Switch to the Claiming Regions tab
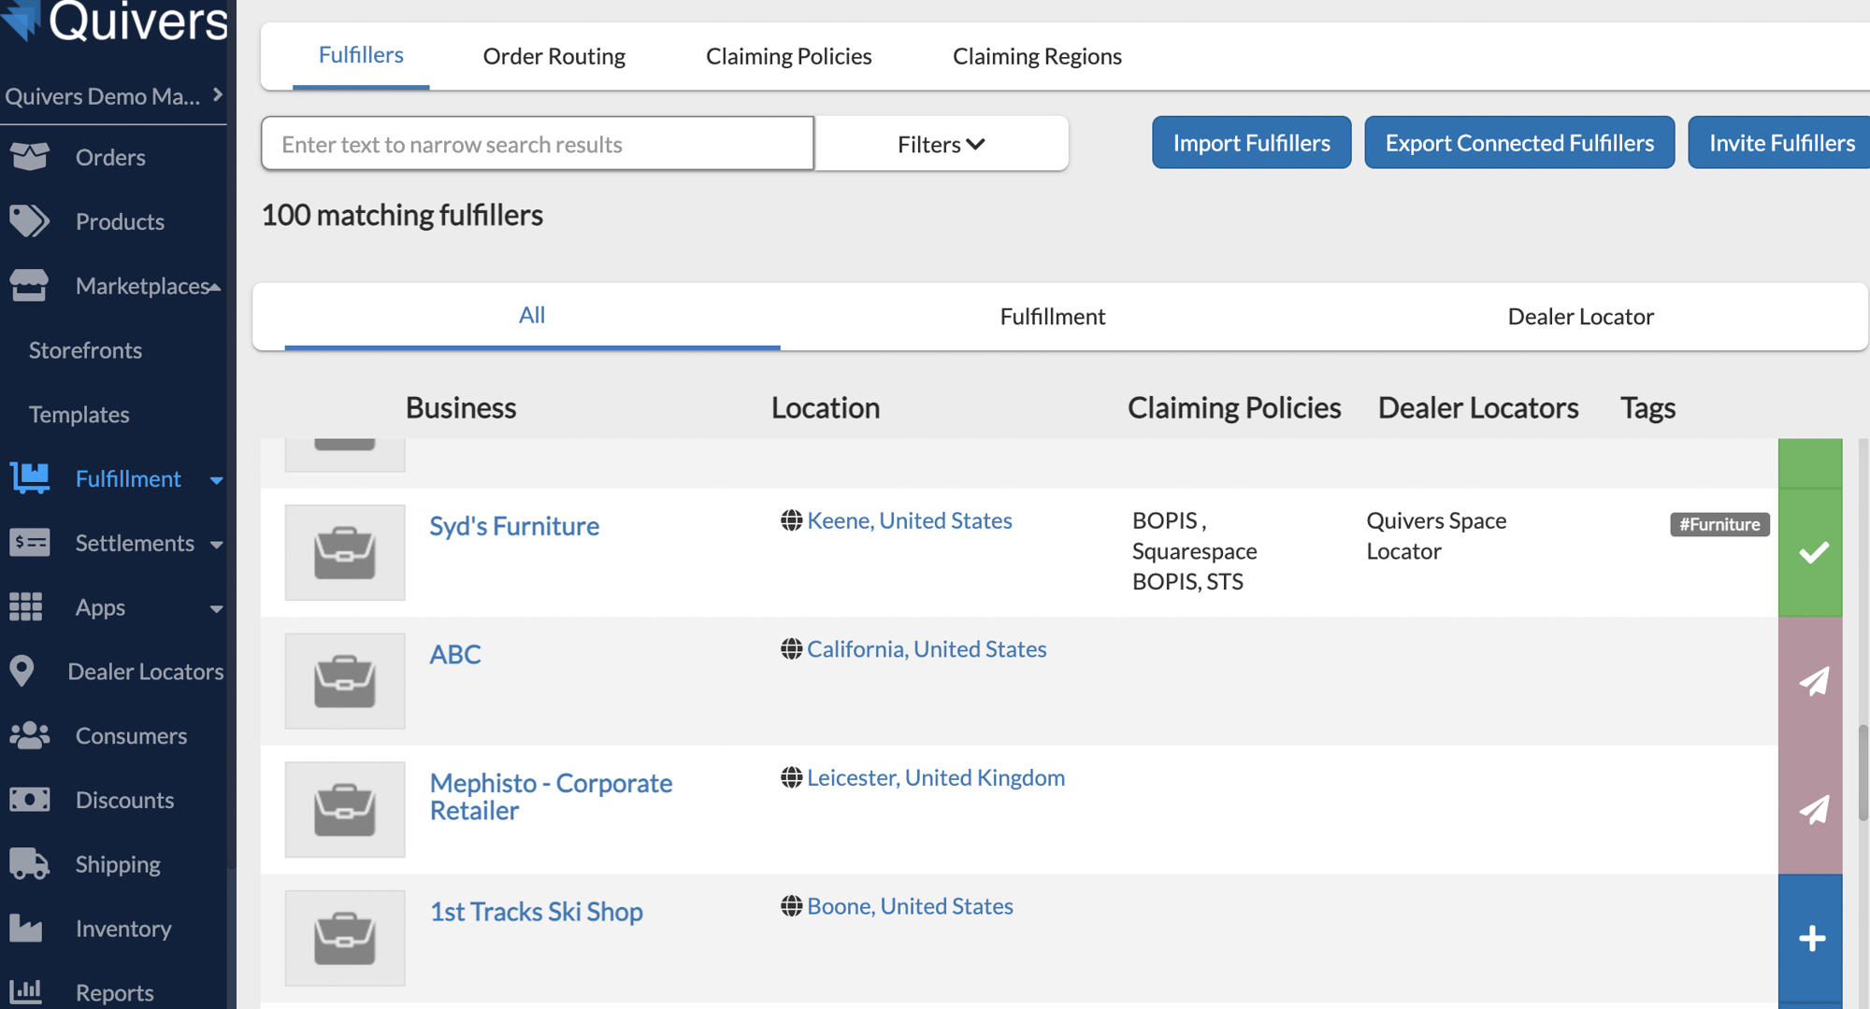 [x=1036, y=56]
